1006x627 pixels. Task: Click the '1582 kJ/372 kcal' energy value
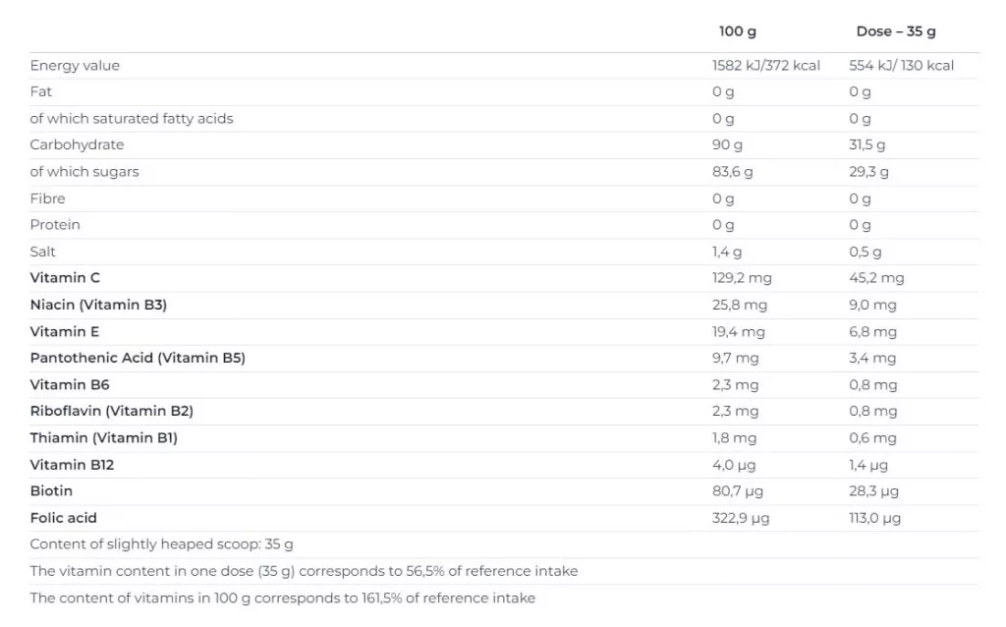point(766,66)
